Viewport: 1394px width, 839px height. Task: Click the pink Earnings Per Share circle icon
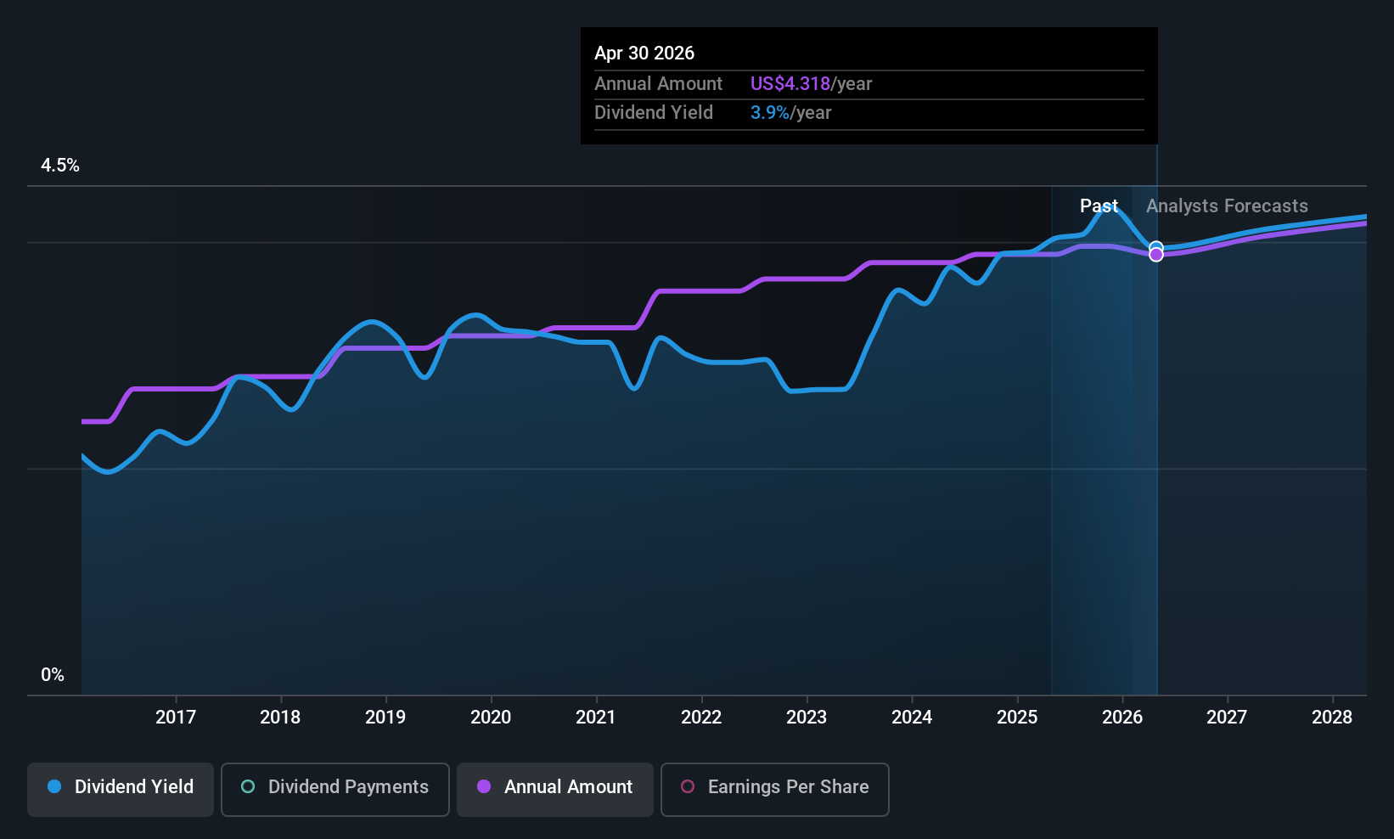pos(688,786)
